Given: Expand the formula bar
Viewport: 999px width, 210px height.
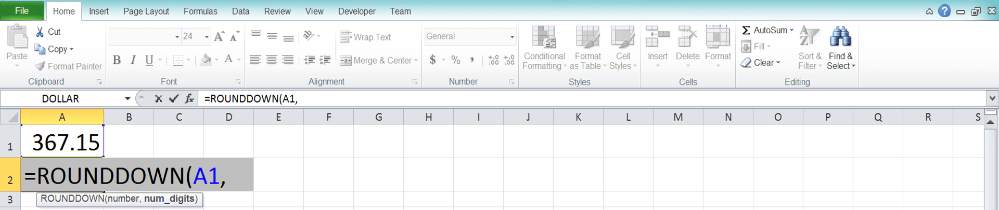Looking at the screenshot, I should click(x=992, y=98).
